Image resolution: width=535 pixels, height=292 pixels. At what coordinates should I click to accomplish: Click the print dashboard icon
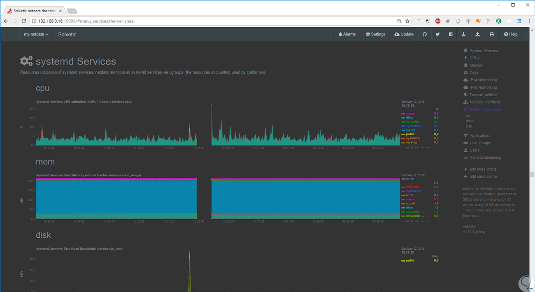491,35
